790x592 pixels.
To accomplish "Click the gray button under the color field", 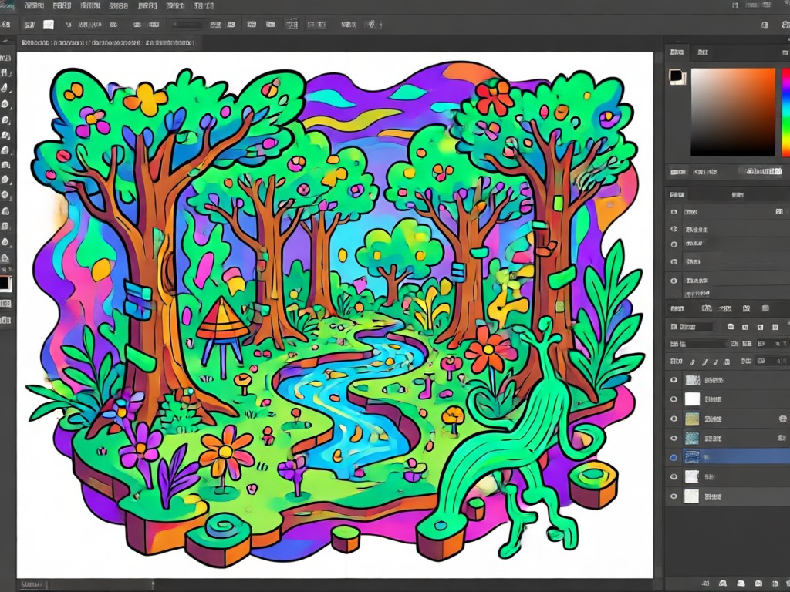I will (761, 172).
